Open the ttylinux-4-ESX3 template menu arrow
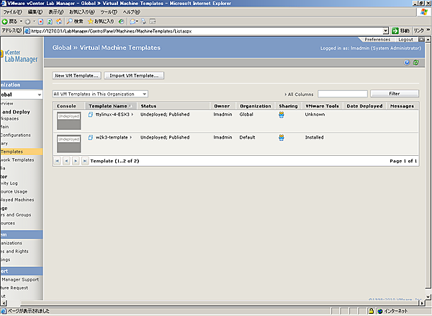 (x=132, y=115)
